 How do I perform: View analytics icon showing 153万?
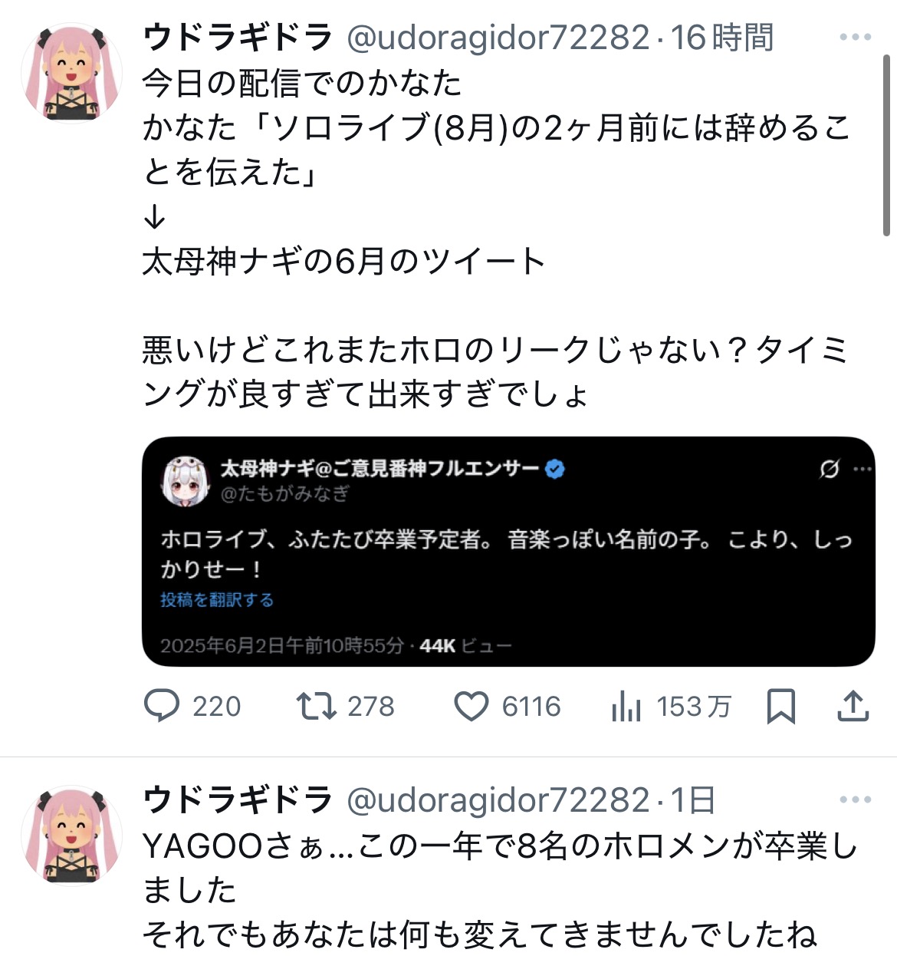(x=626, y=707)
